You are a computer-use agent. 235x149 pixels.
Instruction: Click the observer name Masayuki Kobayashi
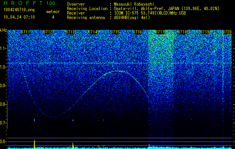134,4
